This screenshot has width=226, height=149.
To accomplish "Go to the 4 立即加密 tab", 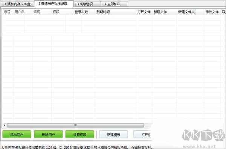I will pos(114,4).
